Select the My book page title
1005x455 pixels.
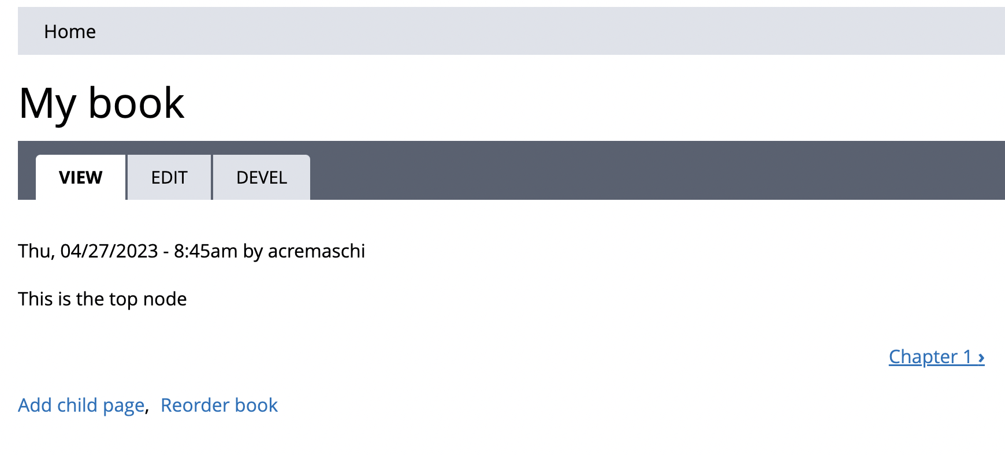click(x=102, y=102)
